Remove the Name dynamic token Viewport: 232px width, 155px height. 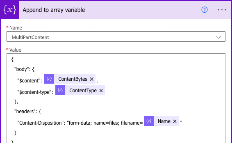tap(175, 121)
